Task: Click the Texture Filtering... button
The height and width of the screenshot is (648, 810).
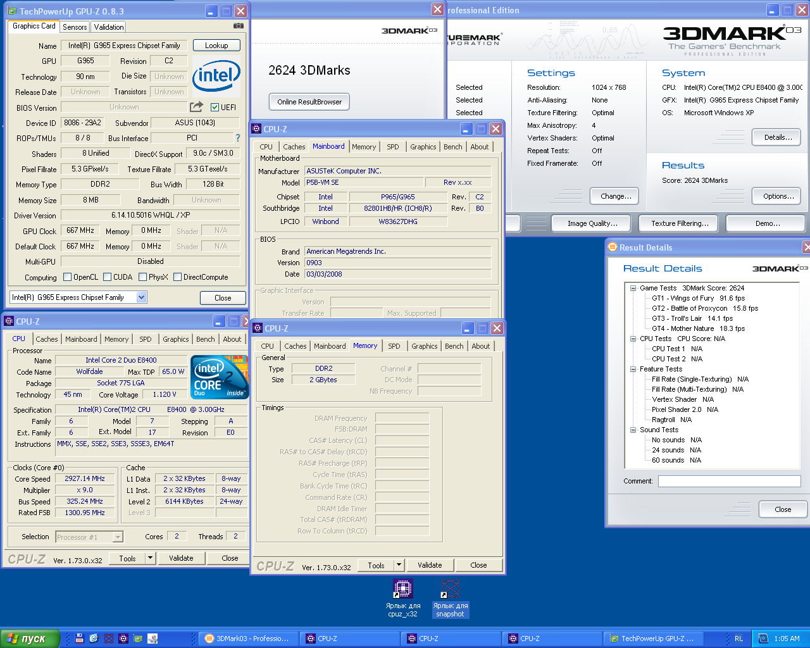Action: tap(680, 223)
